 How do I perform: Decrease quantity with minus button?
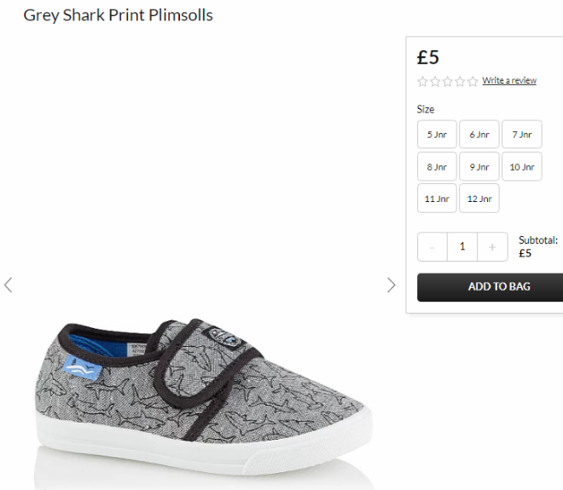pyautogui.click(x=432, y=247)
